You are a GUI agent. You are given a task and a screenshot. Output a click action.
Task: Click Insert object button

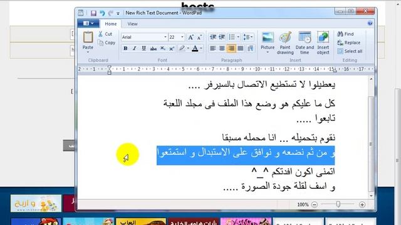click(x=323, y=43)
